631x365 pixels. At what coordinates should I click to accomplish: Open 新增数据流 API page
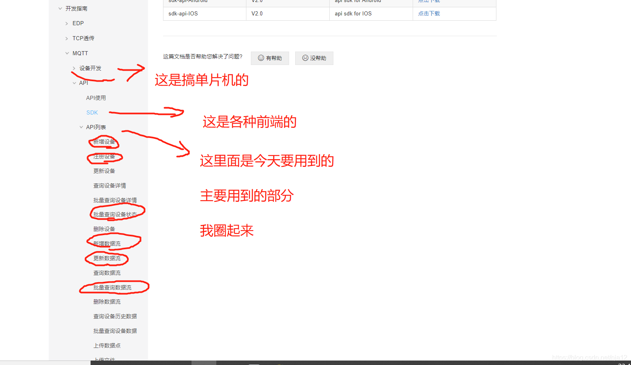107,244
